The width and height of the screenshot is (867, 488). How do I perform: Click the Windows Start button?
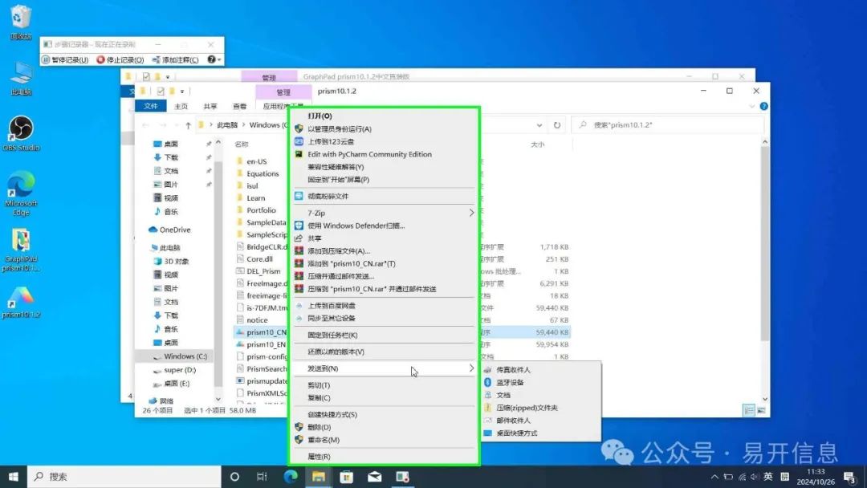tap(14, 477)
